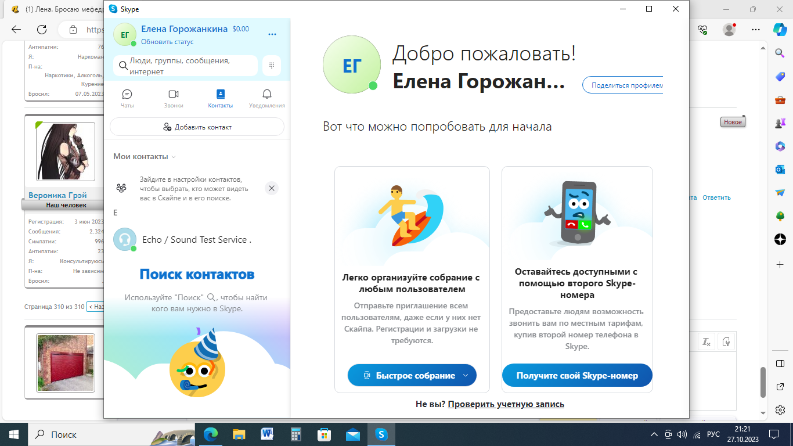
Task: Open the Chats tab in Skype
Action: [127, 99]
